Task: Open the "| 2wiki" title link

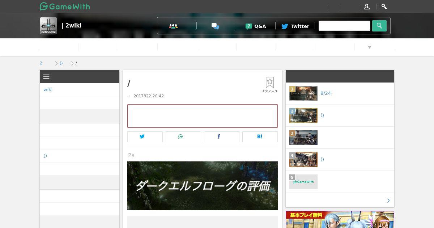Action: coord(72,26)
